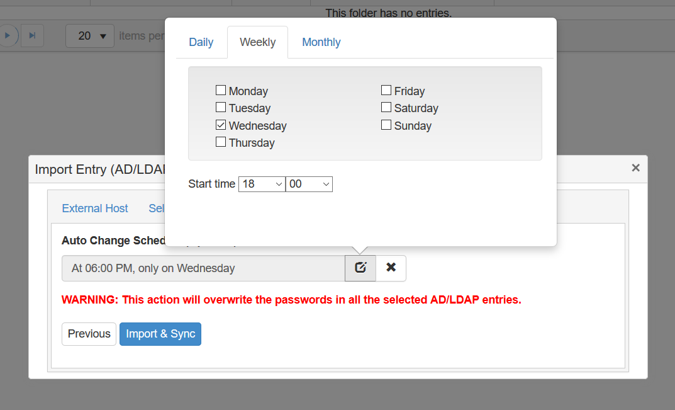This screenshot has height=410, width=675.
Task: Select the Tuesday checkbox
Action: click(x=221, y=107)
